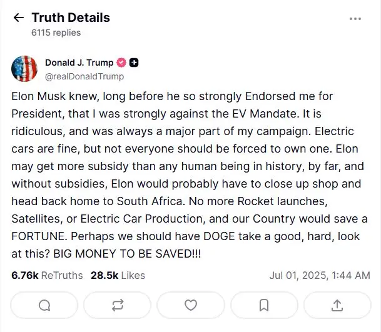Go back using the left arrow
This screenshot has width=381, height=332.
tap(19, 18)
